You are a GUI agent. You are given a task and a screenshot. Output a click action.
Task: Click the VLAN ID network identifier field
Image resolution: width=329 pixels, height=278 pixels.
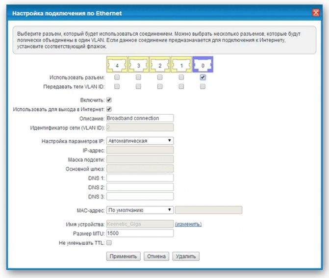pos(140,127)
